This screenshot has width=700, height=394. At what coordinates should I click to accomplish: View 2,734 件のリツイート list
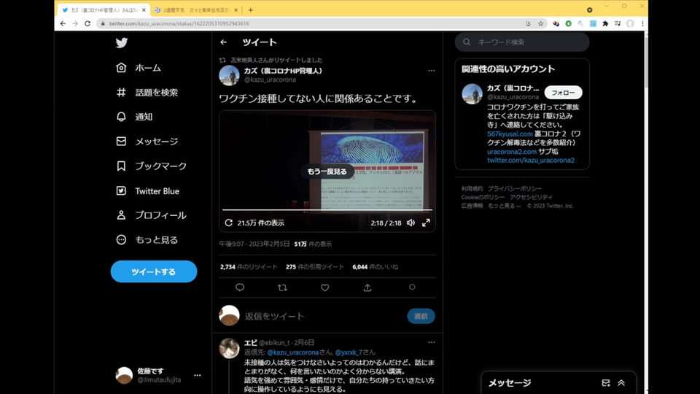249,267
